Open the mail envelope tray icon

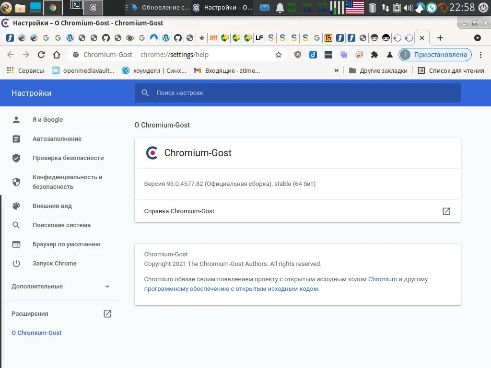(265, 8)
